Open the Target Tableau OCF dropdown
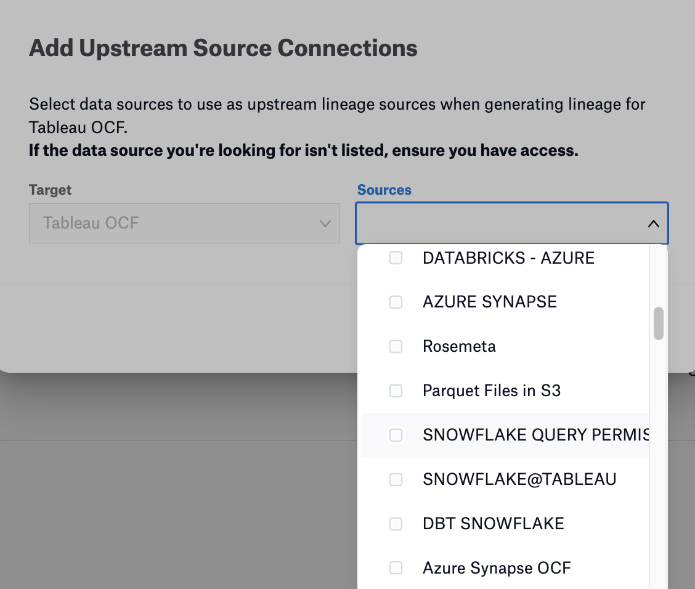Screen dimensions: 695x589 pos(184,224)
